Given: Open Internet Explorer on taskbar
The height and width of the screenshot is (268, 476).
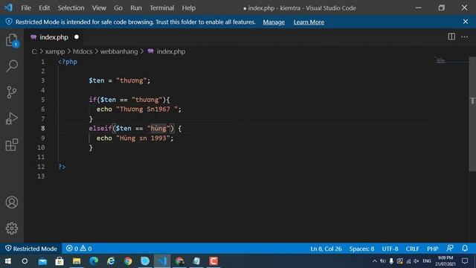Looking at the screenshot, I should pos(111,261).
